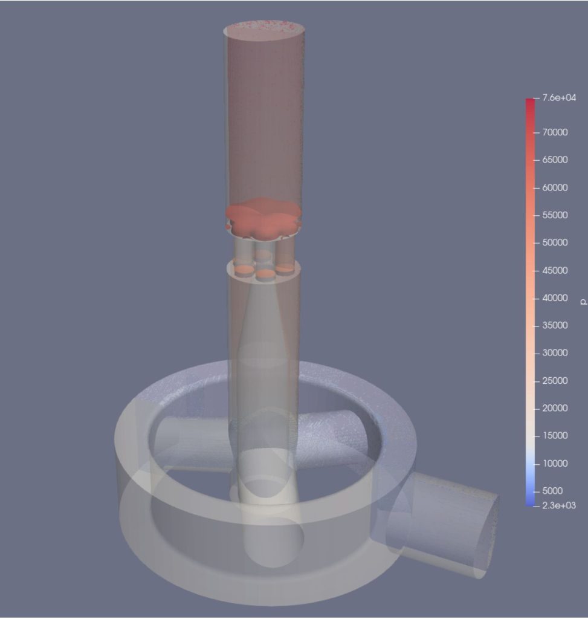The height and width of the screenshot is (619, 588).
Task: Click the 20000 legend tick label
Action: (x=555, y=408)
